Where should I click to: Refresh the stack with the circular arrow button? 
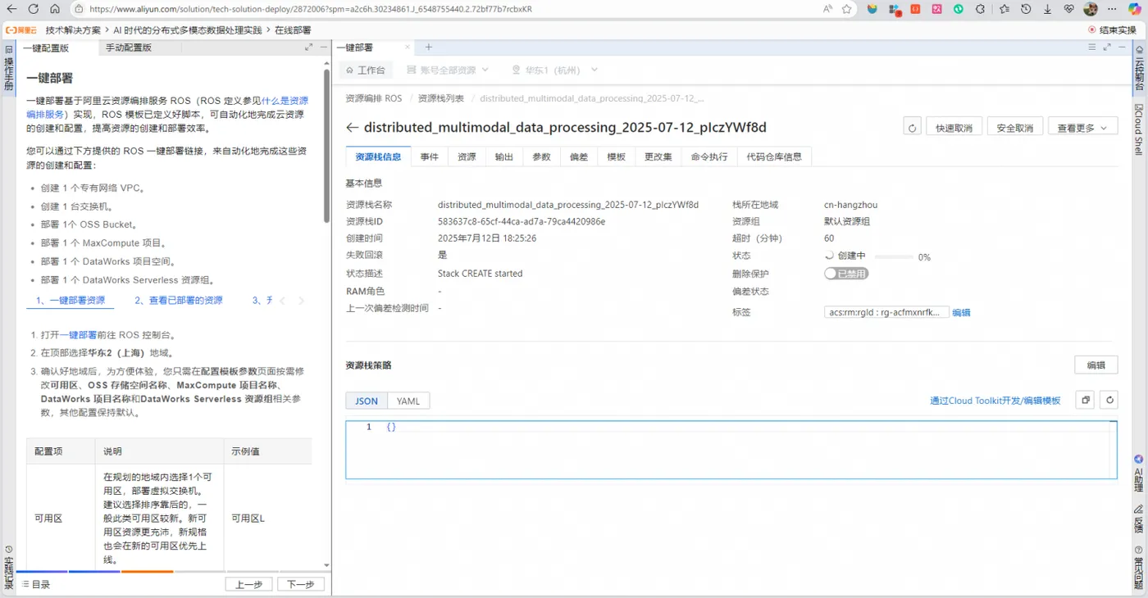(x=912, y=127)
